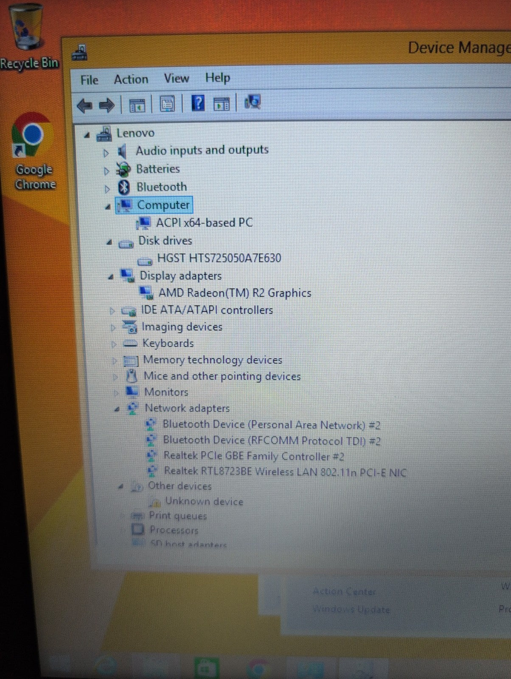This screenshot has height=679, width=511.
Task: Click the Keyboards category icon
Action: [x=130, y=343]
